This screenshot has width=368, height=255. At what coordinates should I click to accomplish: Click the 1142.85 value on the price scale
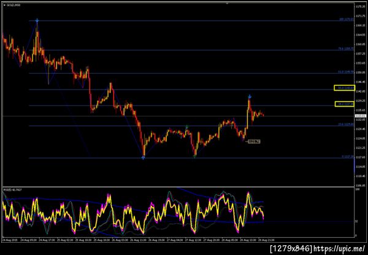[x=361, y=91]
